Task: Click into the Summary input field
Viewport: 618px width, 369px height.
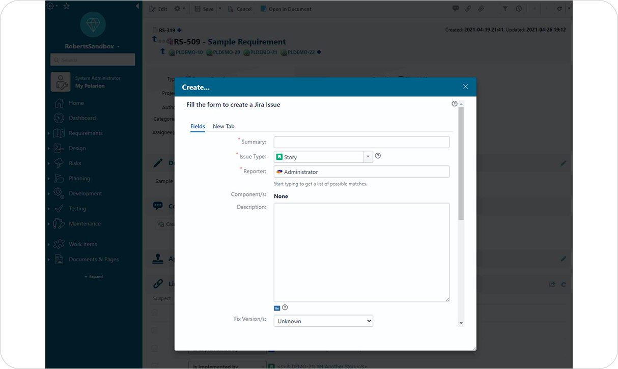Action: (361, 142)
